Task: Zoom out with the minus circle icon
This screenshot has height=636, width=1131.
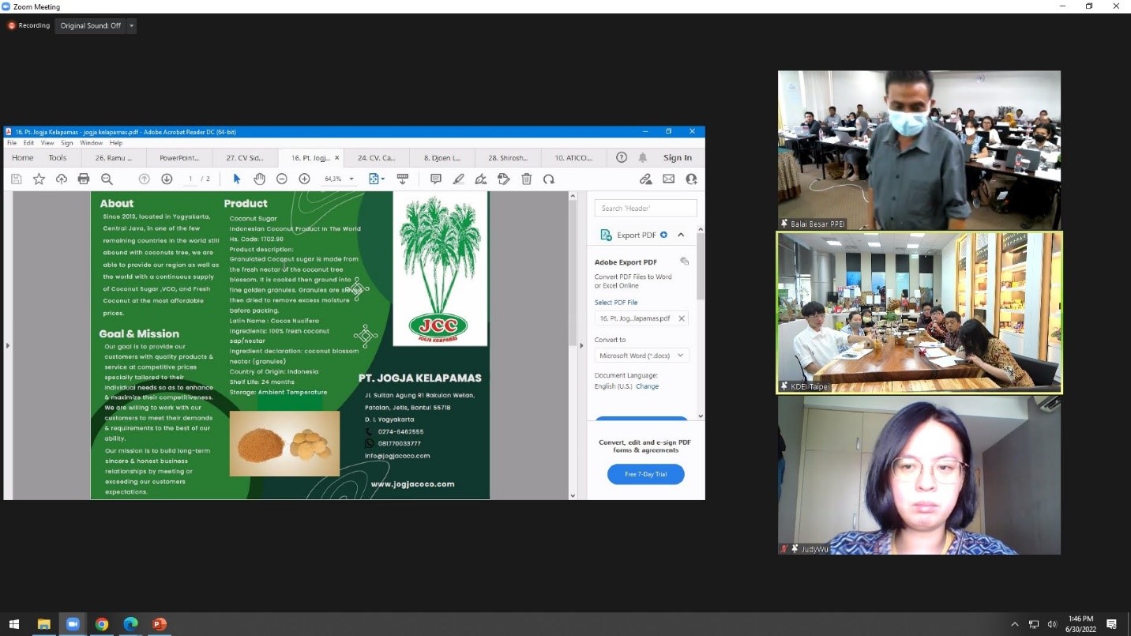Action: (x=281, y=179)
